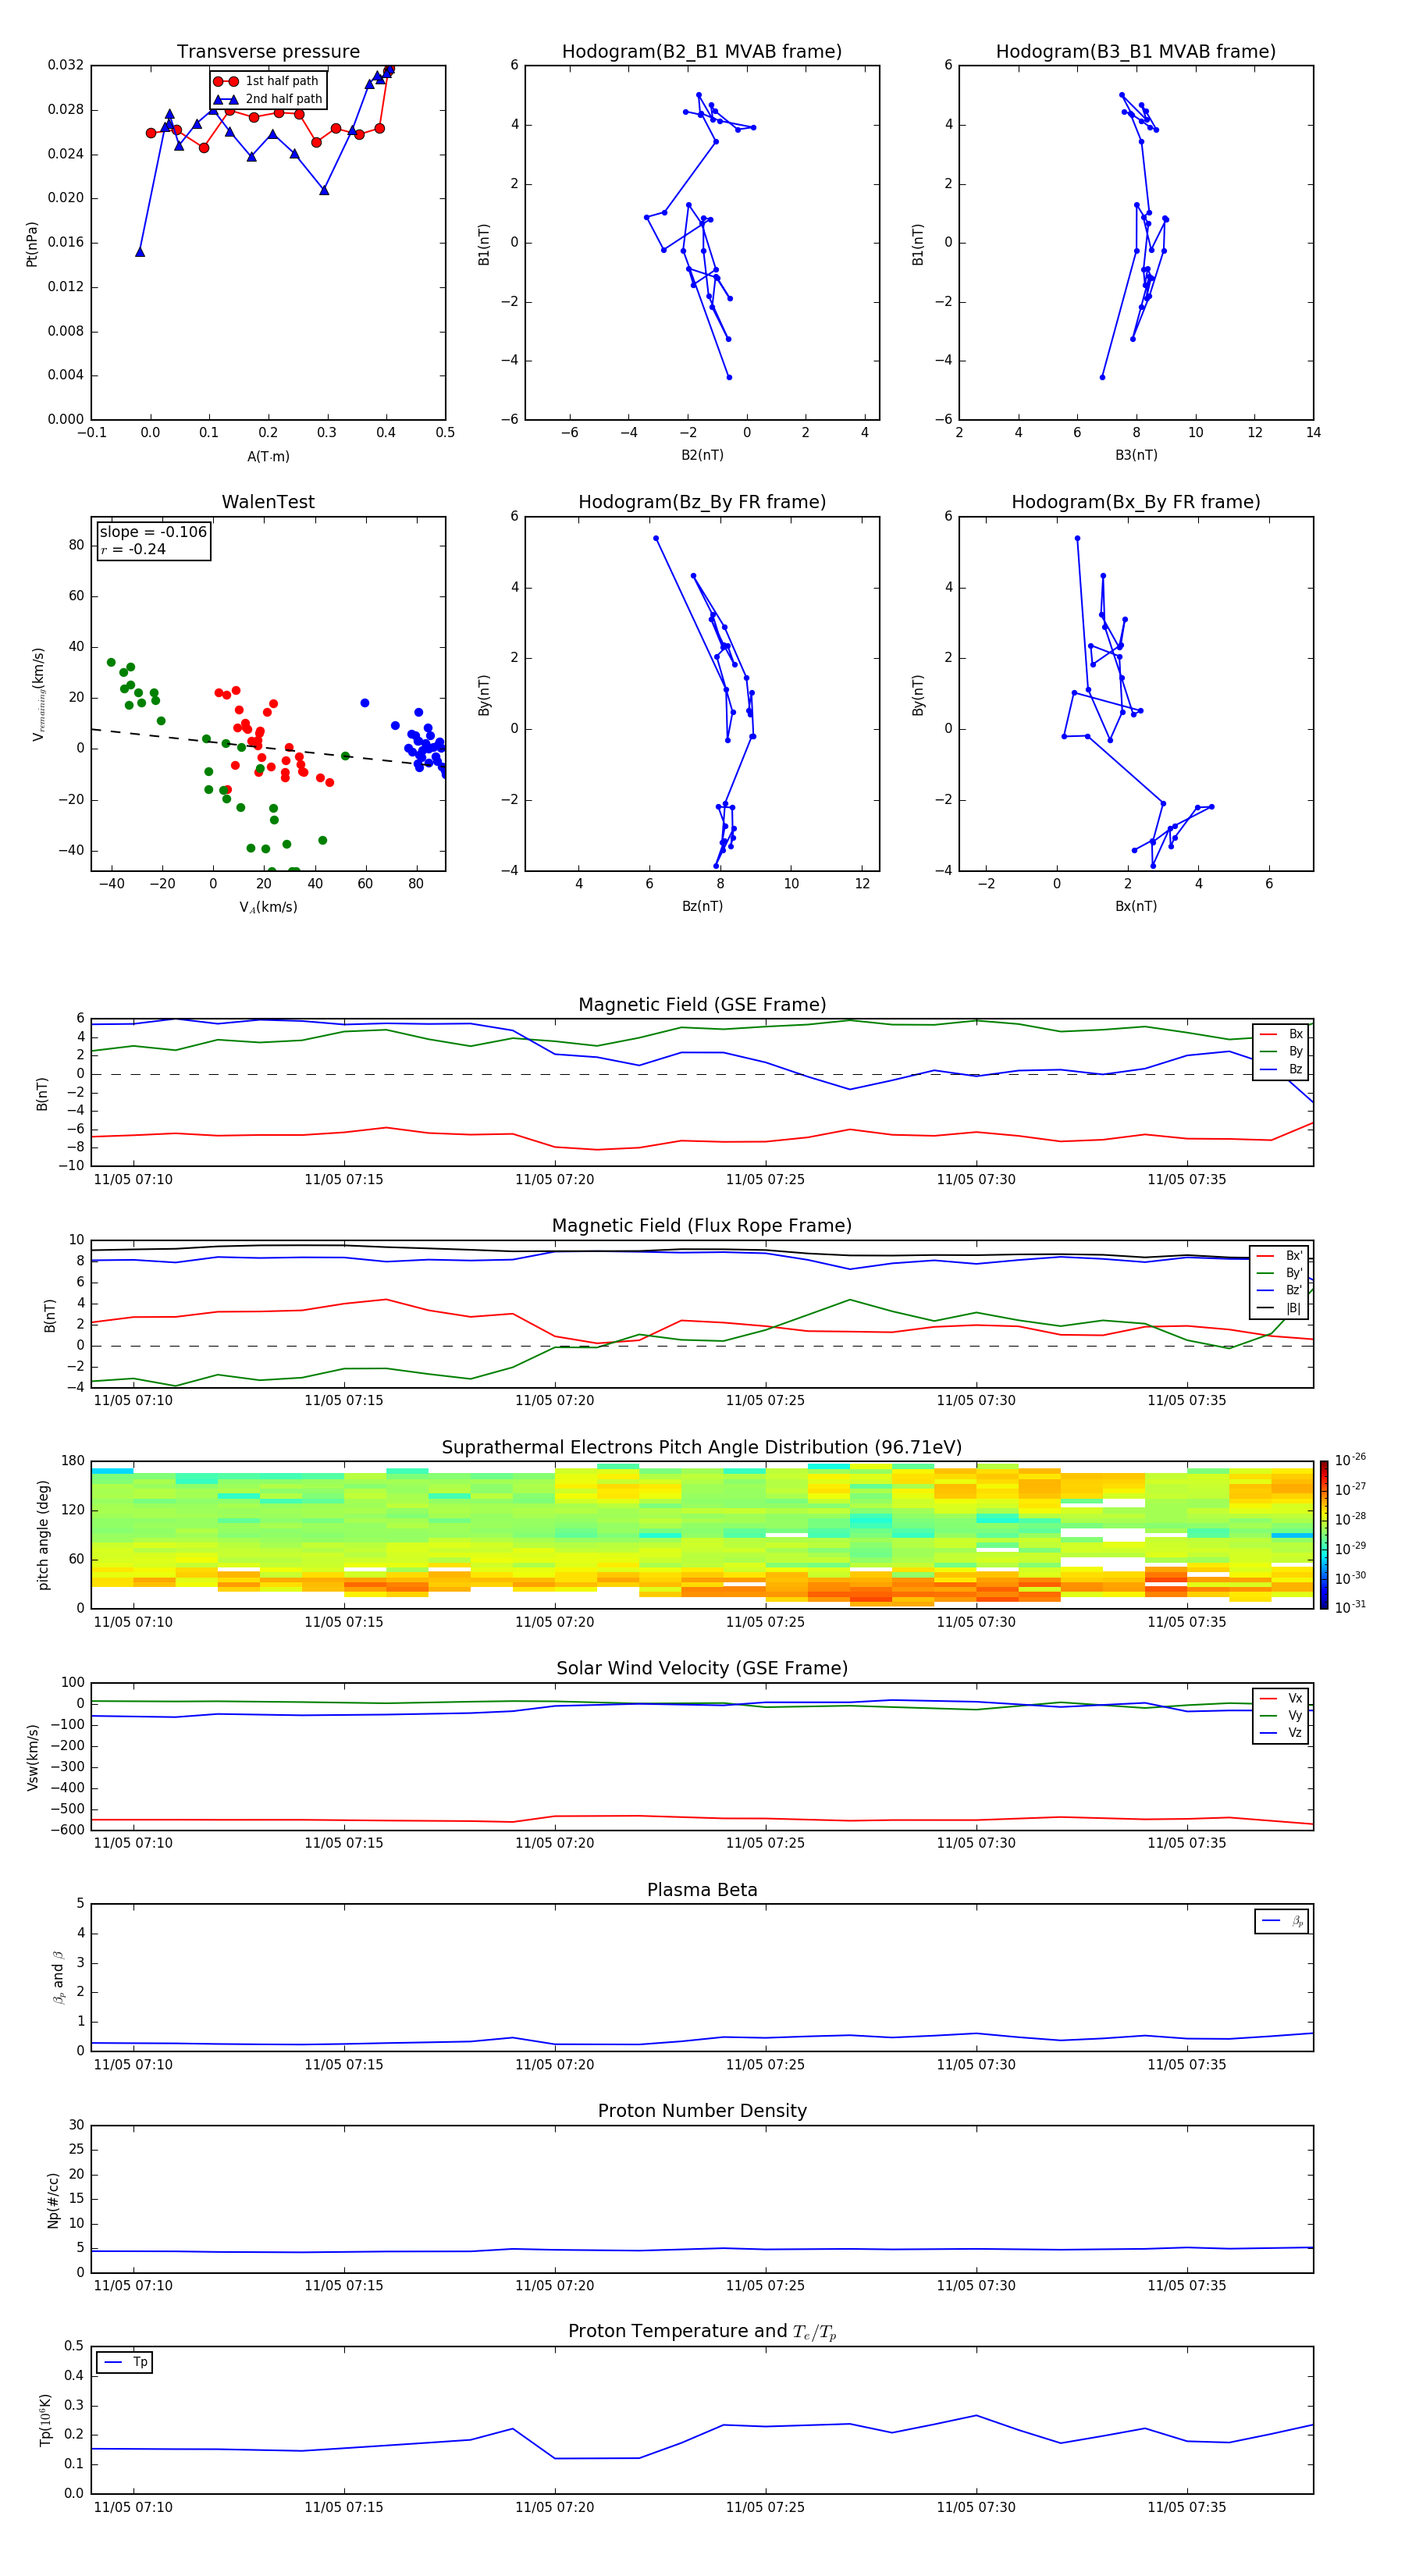Image resolution: width=1405 pixels, height=2576 pixels.
Task: Click the Bx entry in GSE legend
Action: tap(1281, 1034)
